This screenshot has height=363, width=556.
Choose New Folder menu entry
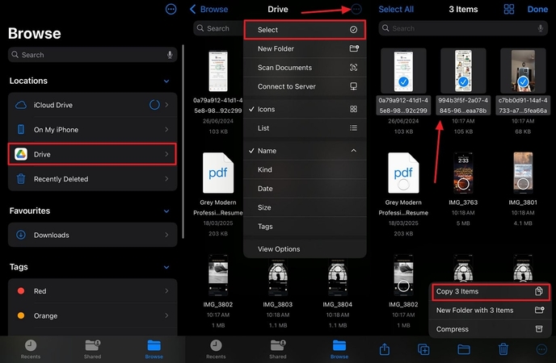coord(305,49)
